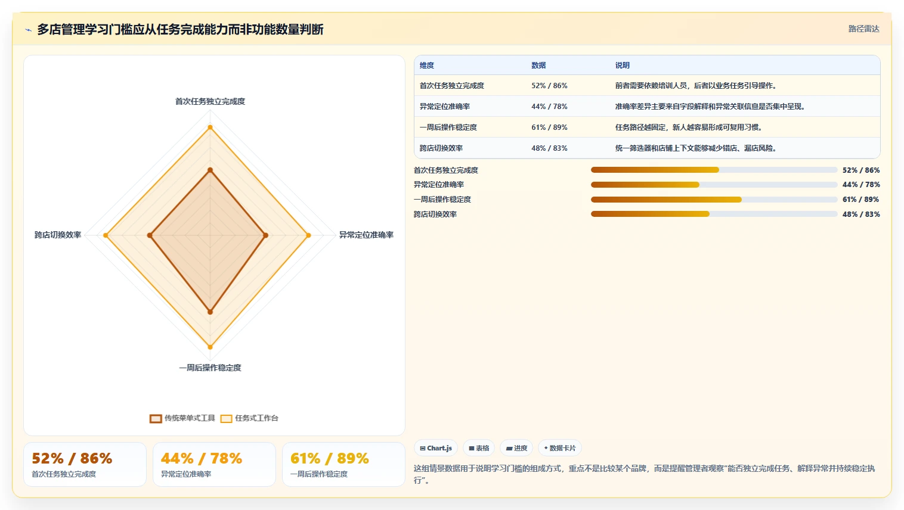Screen dimensions: 904x510
Task: Click the 数据卡片 tag chip
Action: coord(560,448)
